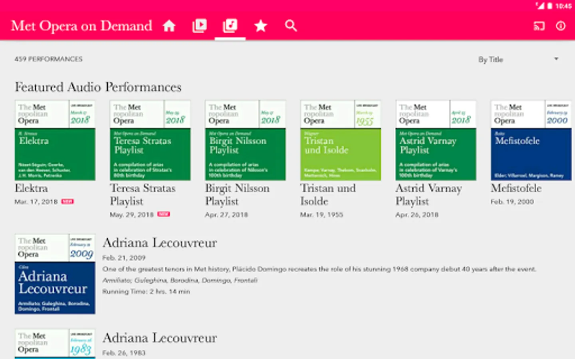Click the Running Time: 2 hrs. 14 min text
This screenshot has width=575, height=359.
146,292
